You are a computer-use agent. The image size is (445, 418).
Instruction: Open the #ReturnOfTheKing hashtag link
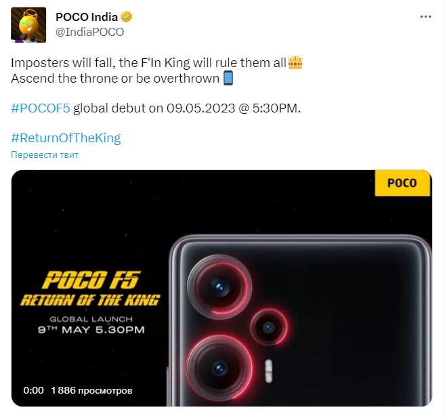[66, 138]
